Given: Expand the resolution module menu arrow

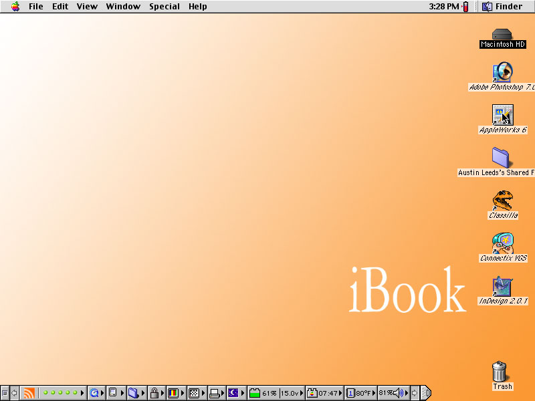Looking at the screenshot, I should tap(203, 393).
